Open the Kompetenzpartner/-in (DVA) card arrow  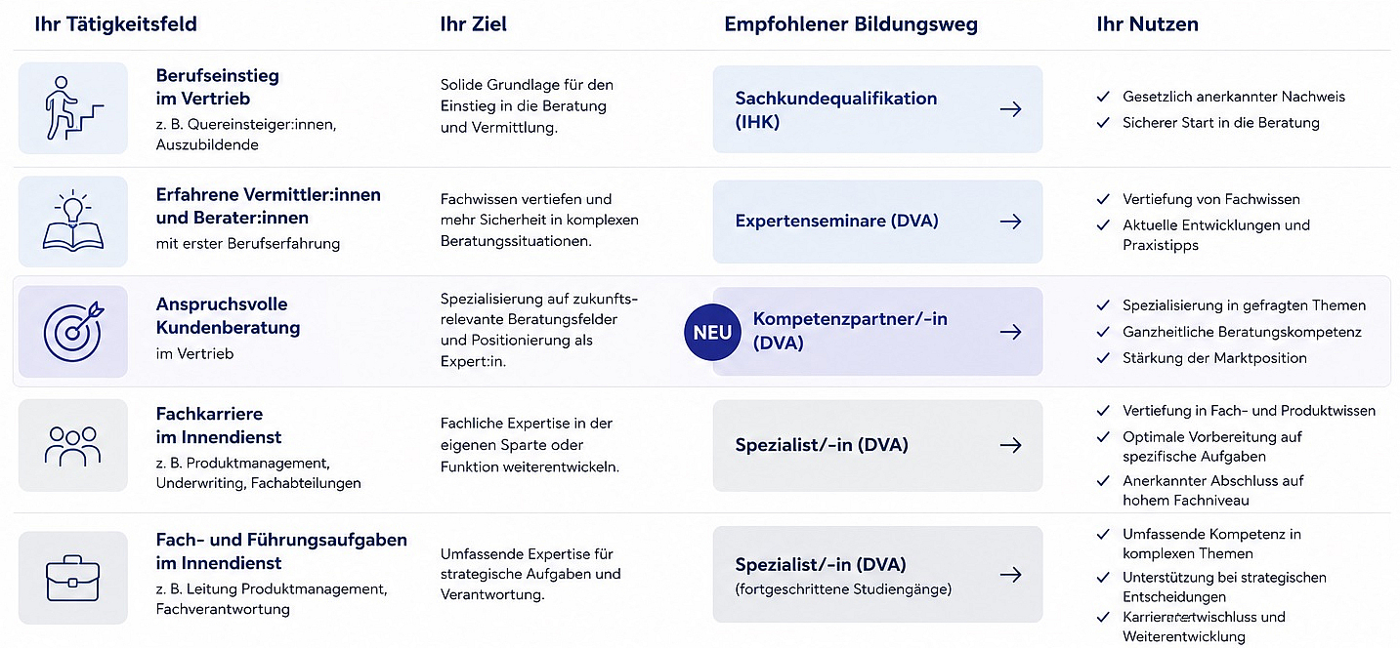[x=1011, y=332]
